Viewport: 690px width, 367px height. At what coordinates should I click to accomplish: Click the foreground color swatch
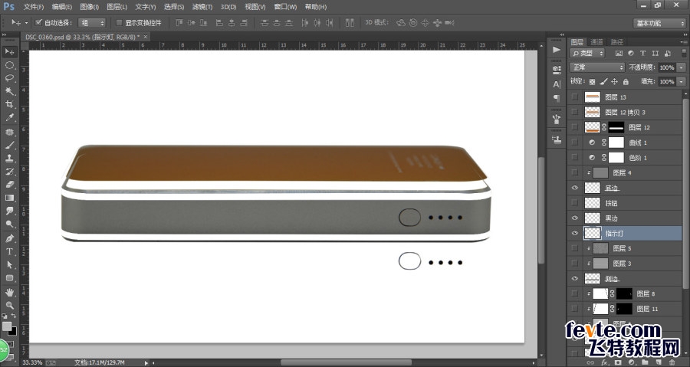[7, 326]
